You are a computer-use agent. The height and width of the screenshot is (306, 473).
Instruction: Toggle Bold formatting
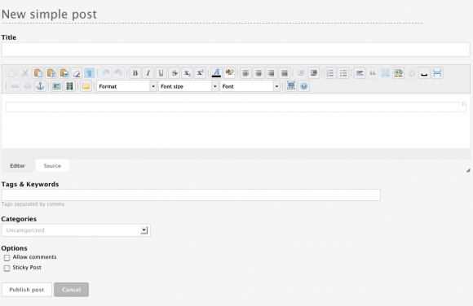[135, 73]
